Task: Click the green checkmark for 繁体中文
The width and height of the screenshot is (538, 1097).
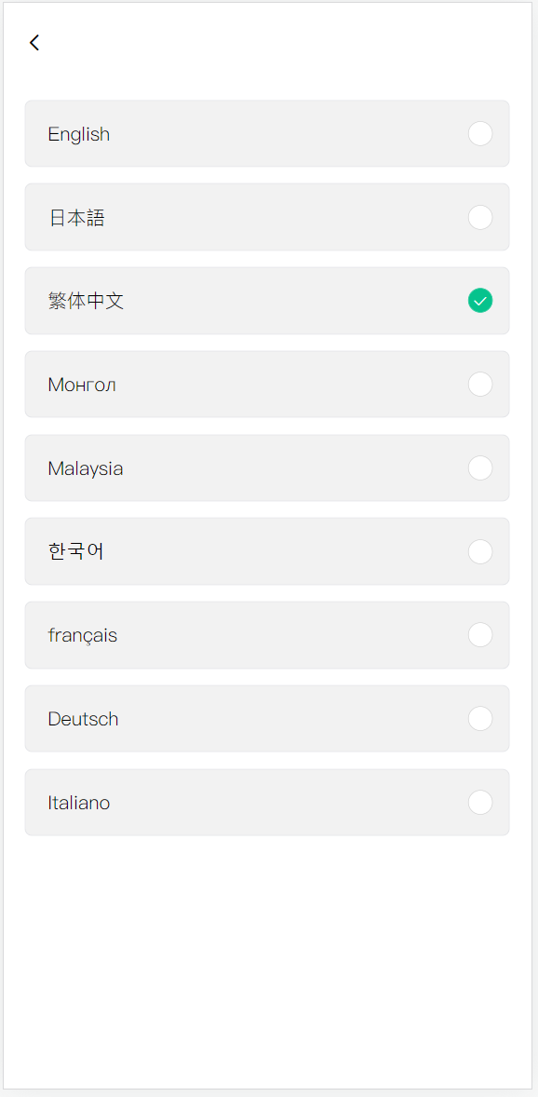Action: 480,301
